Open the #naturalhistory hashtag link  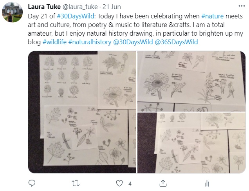coord(90,42)
